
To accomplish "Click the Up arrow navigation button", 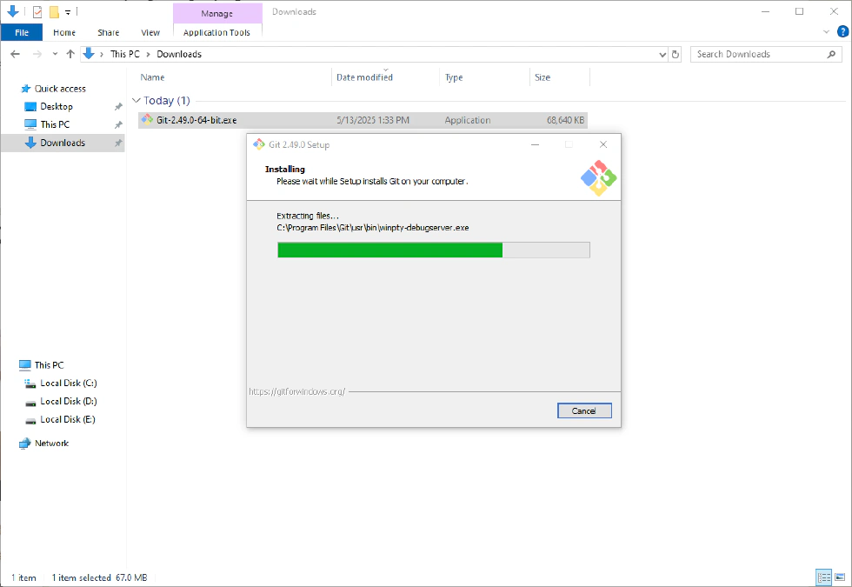I will [70, 54].
